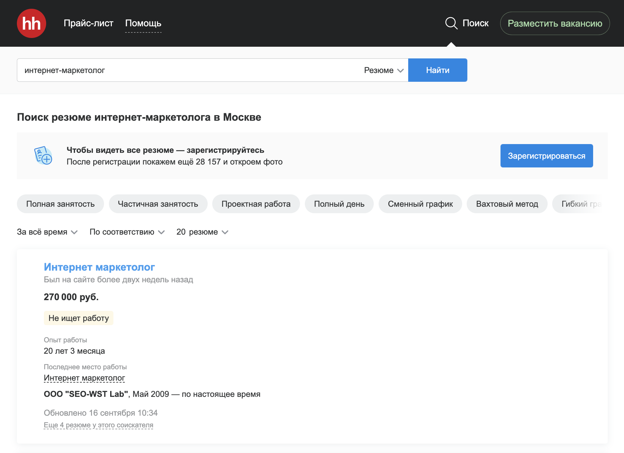
Task: Toggle the Полная занятость filter
Action: click(x=60, y=204)
